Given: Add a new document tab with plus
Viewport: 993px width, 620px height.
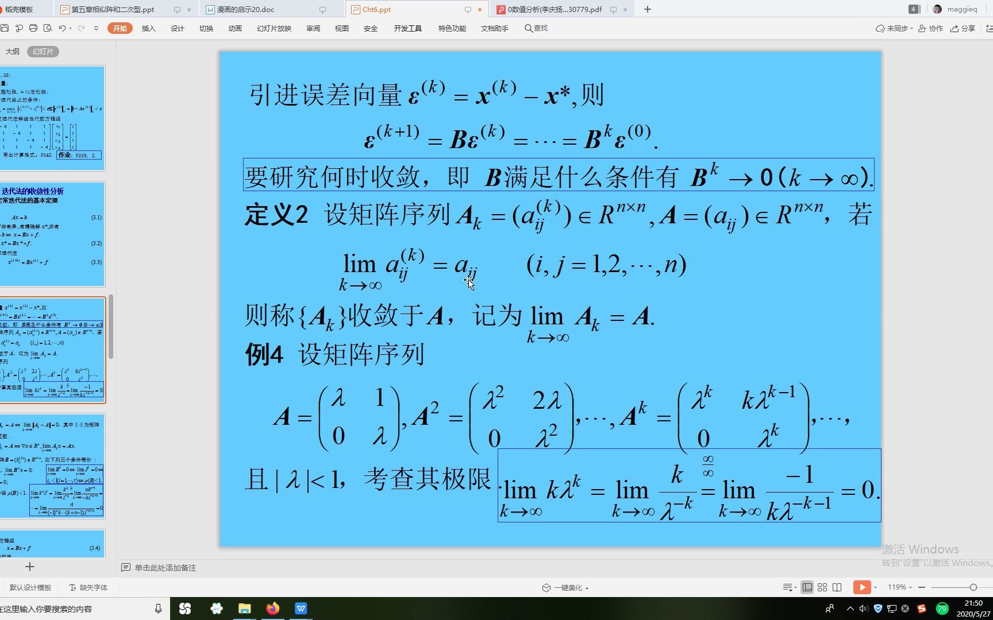Looking at the screenshot, I should (648, 9).
